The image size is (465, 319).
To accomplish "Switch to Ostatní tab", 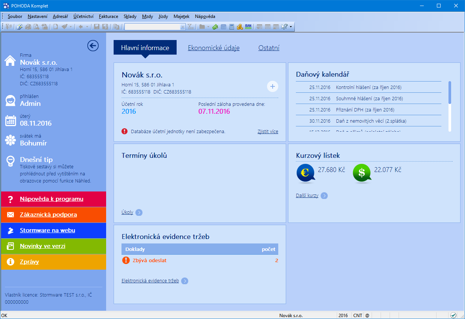I will [269, 48].
